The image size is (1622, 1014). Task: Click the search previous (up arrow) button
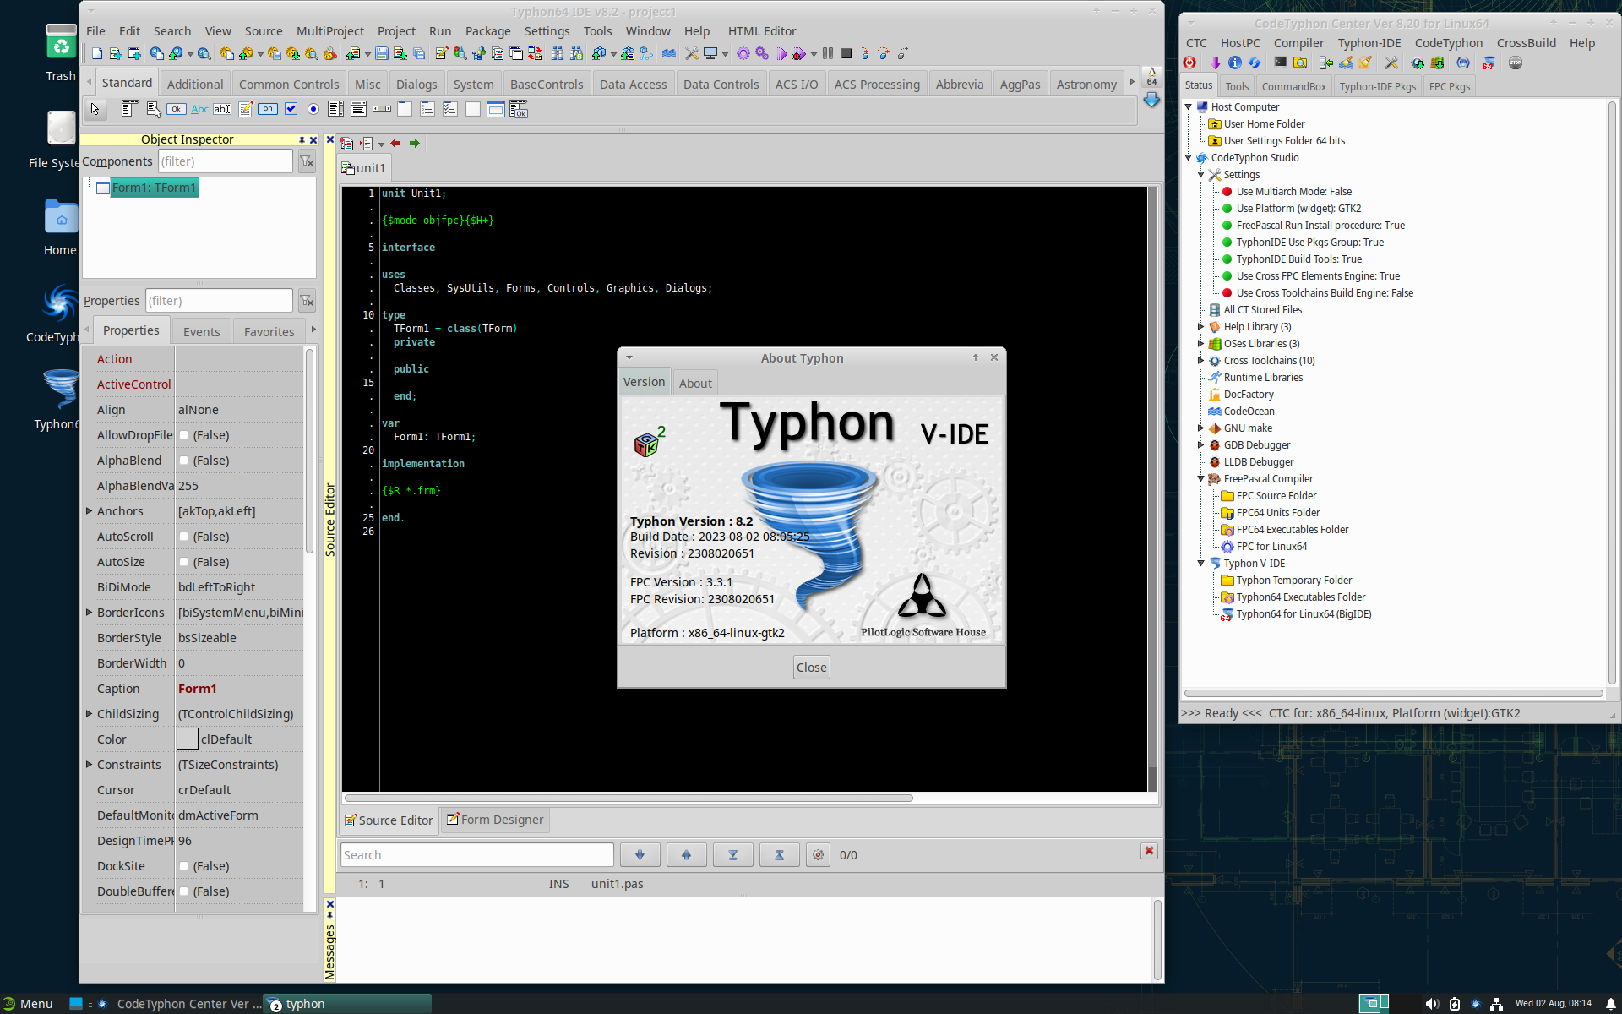(686, 855)
